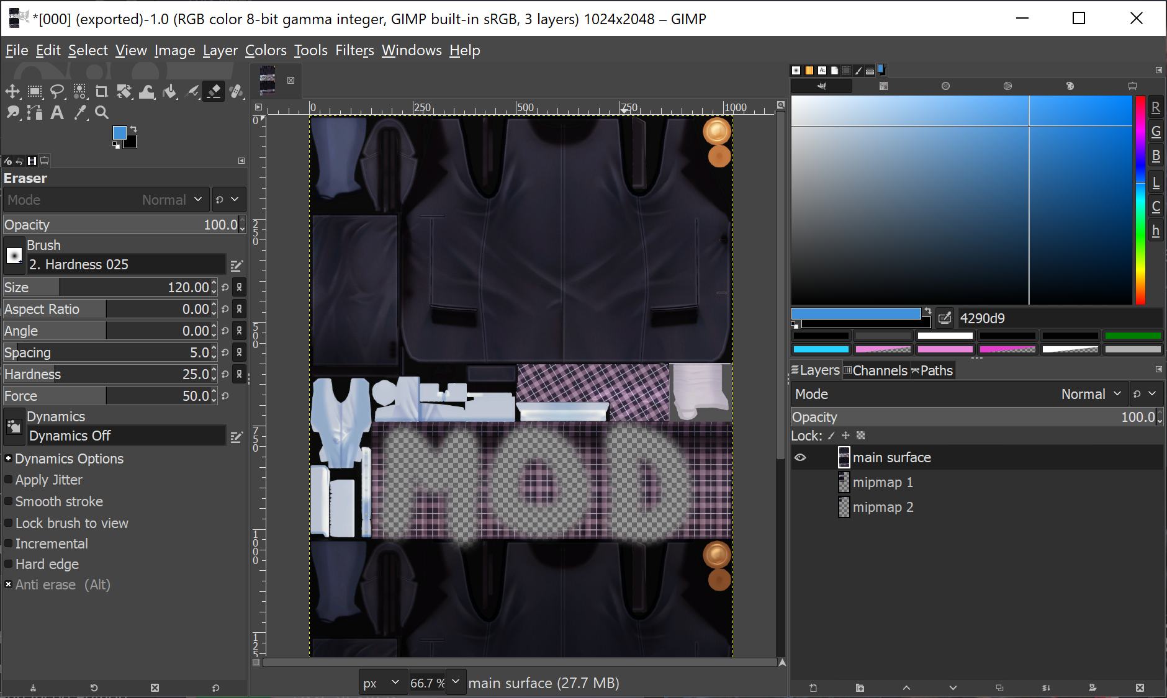Select the Zoom magnifier tool

point(102,112)
